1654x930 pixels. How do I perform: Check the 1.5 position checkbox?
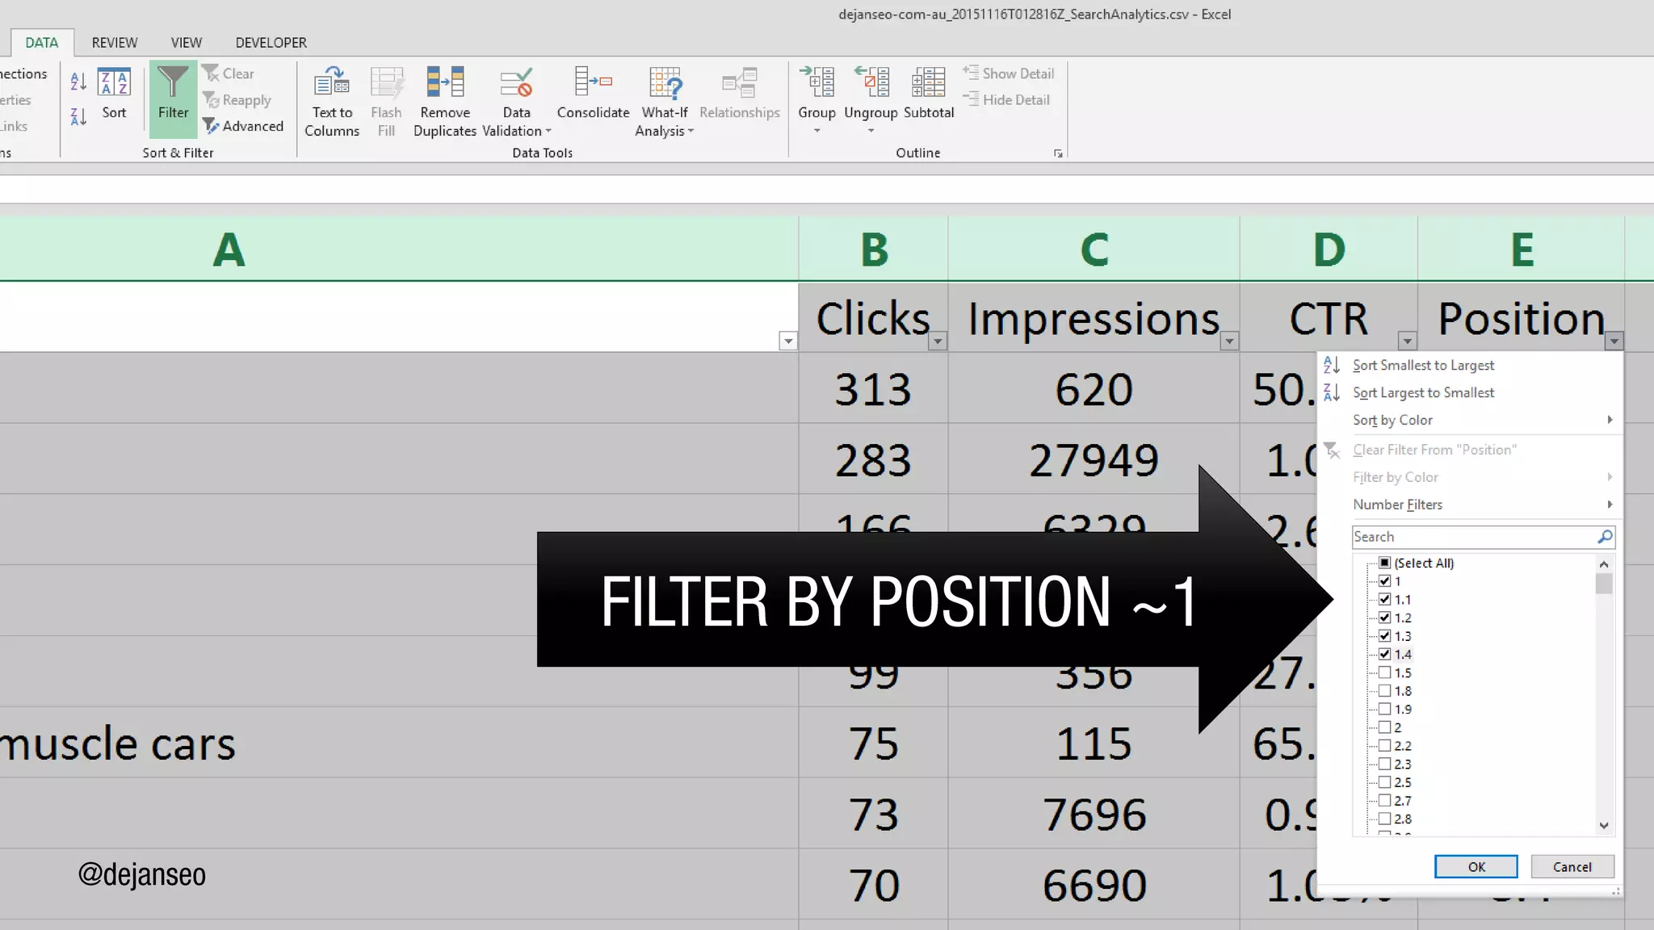coord(1384,672)
